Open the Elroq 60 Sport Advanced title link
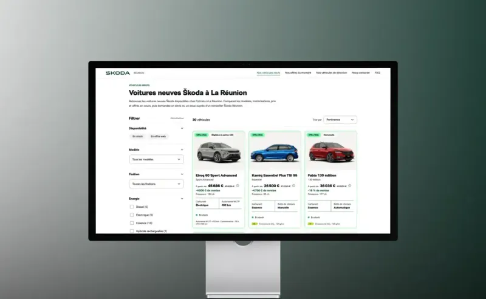The height and width of the screenshot is (299, 486). coord(216,176)
